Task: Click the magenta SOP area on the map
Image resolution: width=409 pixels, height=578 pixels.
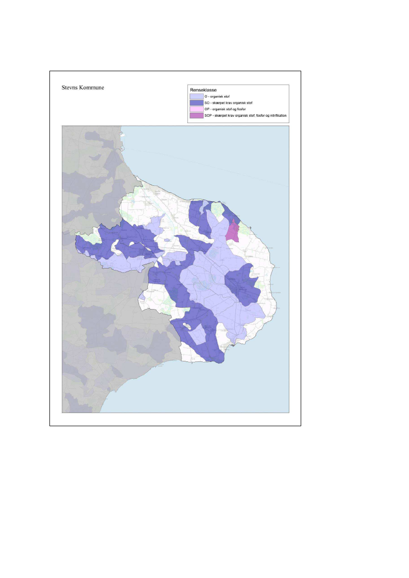Action: point(232,232)
